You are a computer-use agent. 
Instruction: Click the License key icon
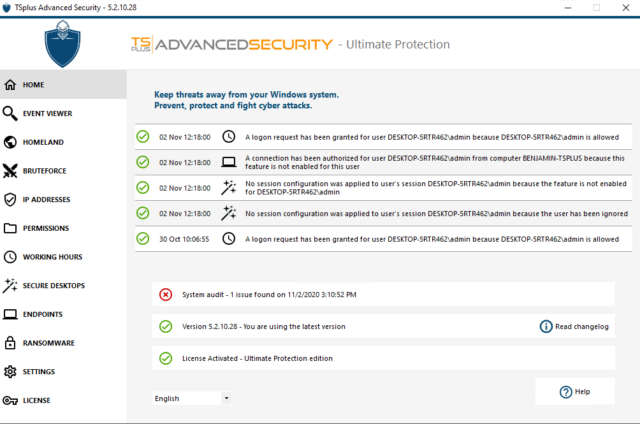click(10, 400)
